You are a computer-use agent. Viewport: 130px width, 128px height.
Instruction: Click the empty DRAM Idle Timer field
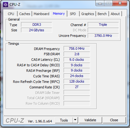(77, 92)
